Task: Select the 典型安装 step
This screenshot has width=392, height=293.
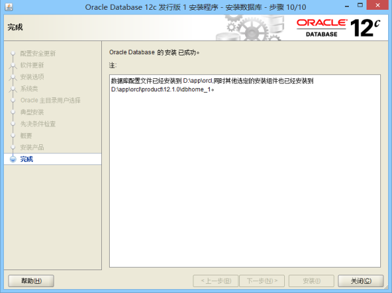Action: [x=32, y=112]
